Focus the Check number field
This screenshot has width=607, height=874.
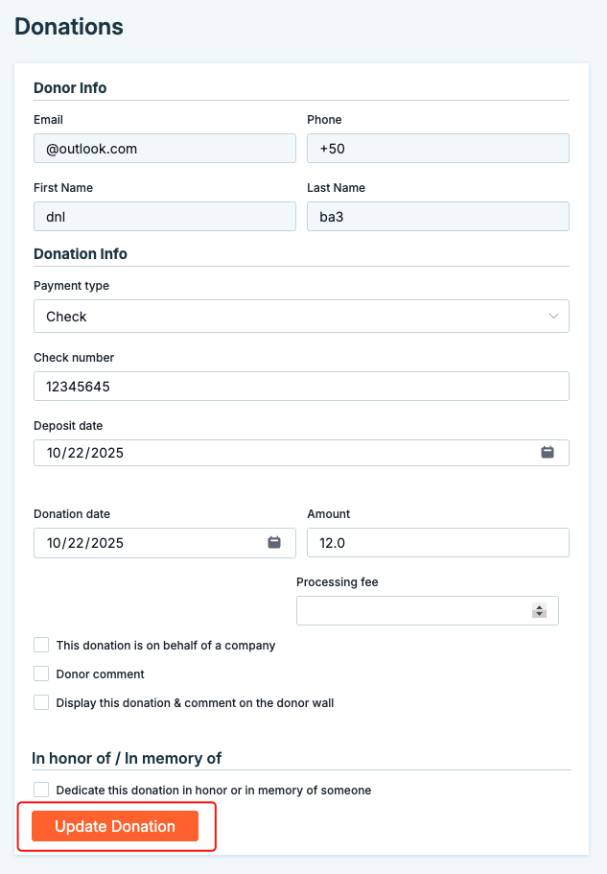tap(301, 387)
